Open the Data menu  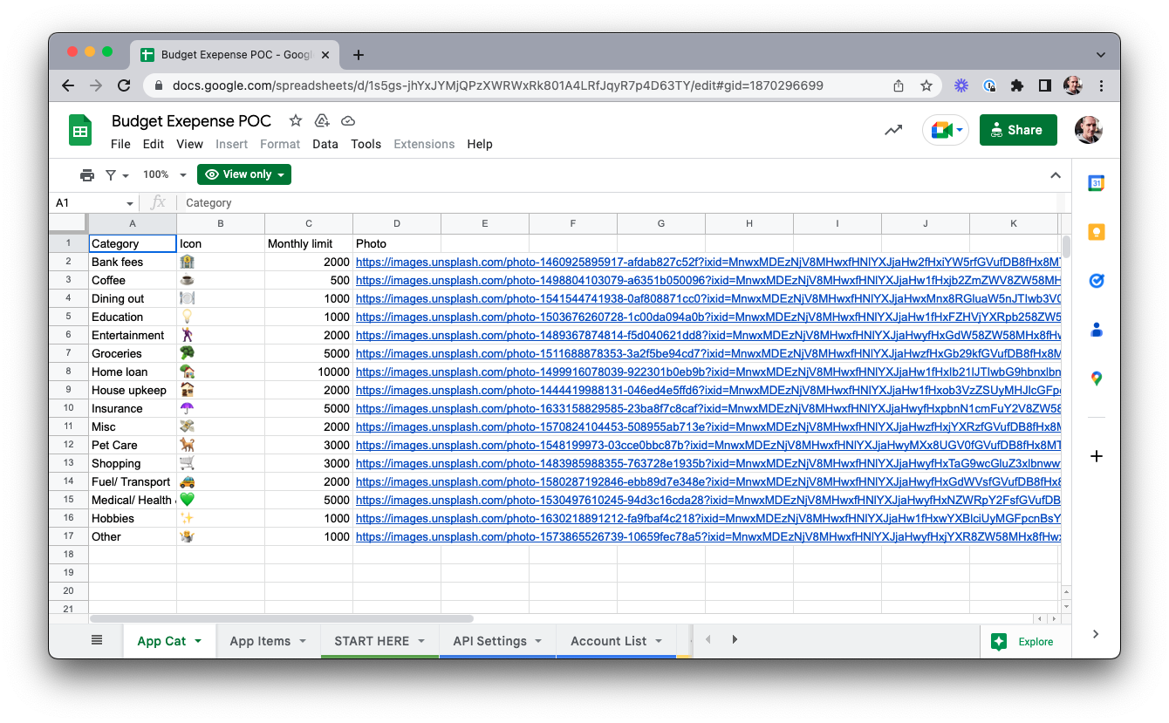325,144
